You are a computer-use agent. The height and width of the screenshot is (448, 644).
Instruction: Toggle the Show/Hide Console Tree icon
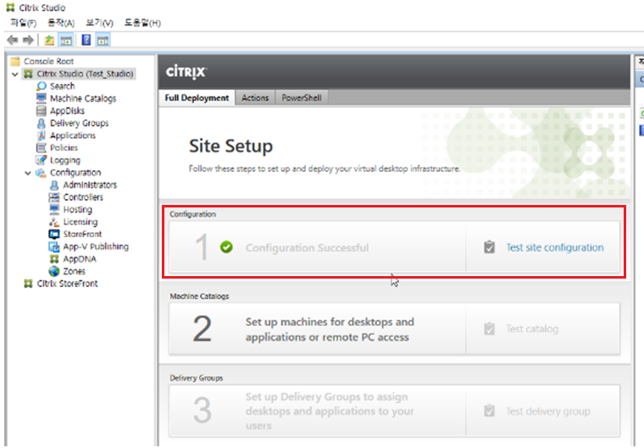(66, 41)
